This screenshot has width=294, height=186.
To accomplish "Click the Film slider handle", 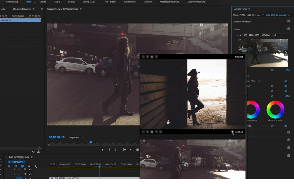I will point(260,81).
